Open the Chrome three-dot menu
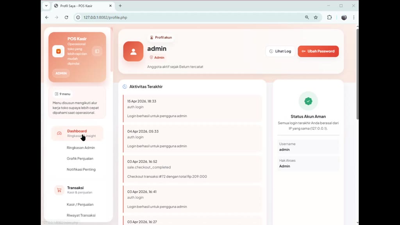 pos(354,17)
